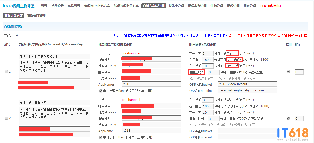The image size is (314, 143).
Task: Uncheck flash player option in plan 2
Action: click(101, 137)
